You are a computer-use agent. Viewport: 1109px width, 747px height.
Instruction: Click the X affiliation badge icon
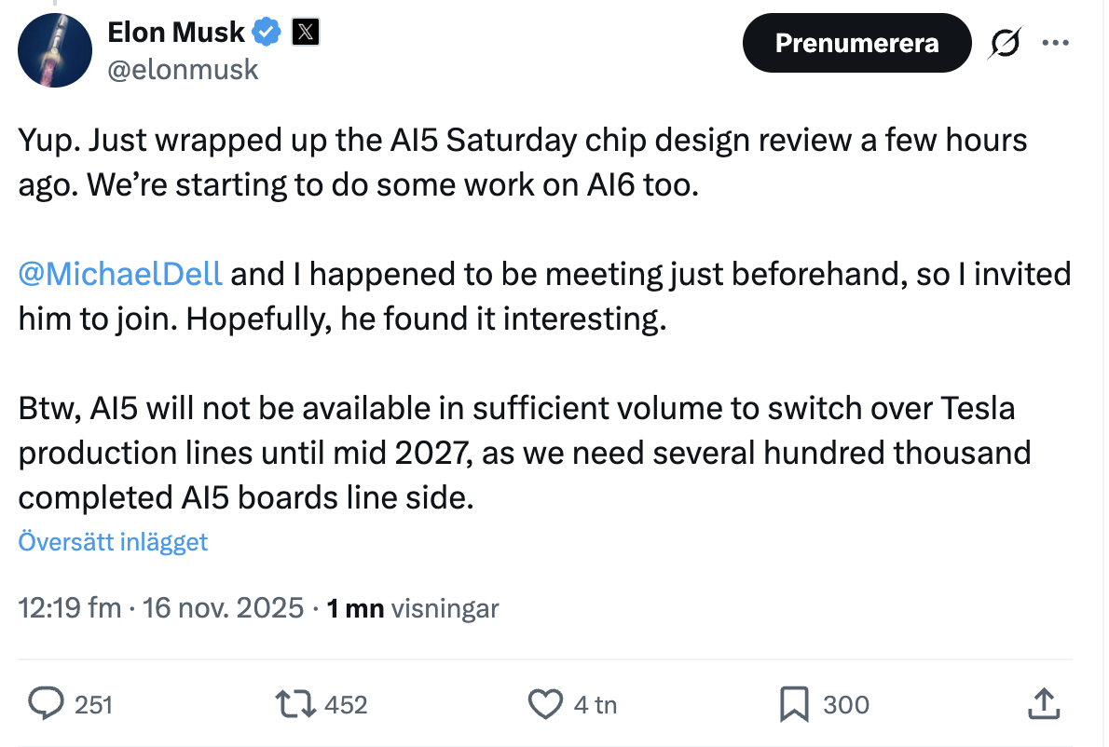(306, 33)
